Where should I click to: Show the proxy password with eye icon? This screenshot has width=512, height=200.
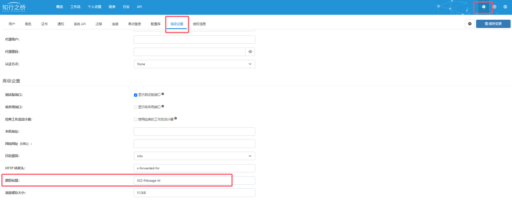tap(250, 52)
